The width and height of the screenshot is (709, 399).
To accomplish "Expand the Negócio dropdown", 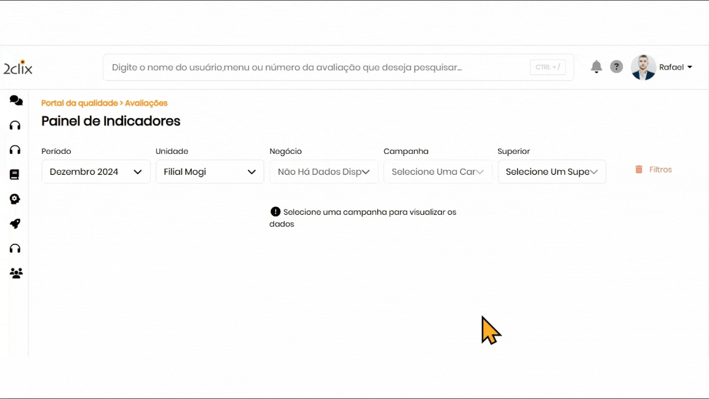I will click(x=324, y=172).
